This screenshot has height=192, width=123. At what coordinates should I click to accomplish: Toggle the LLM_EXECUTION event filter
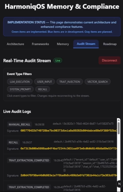pos(20,82)
